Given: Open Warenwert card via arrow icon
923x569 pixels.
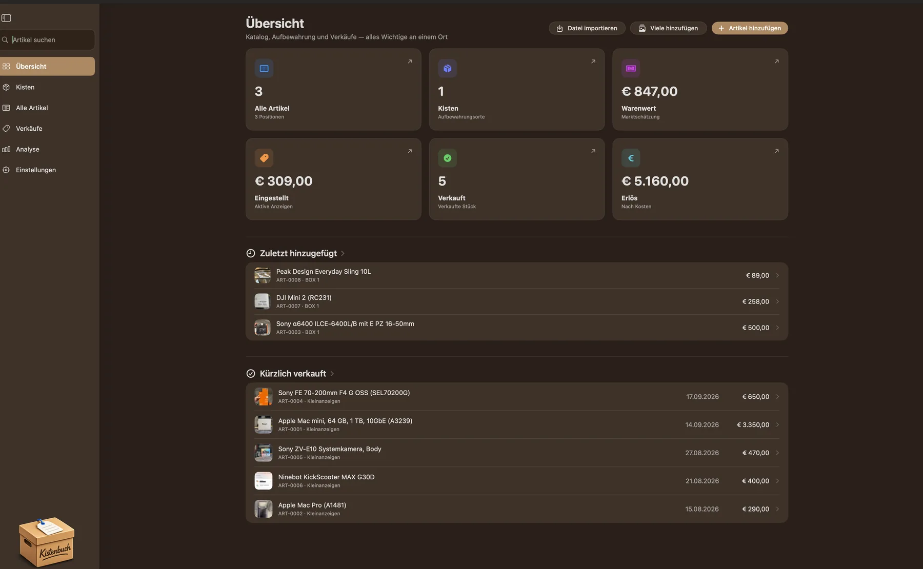Looking at the screenshot, I should pyautogui.click(x=776, y=62).
